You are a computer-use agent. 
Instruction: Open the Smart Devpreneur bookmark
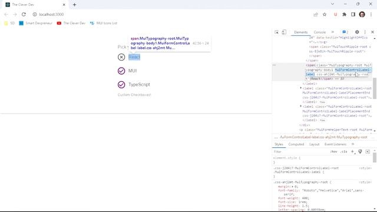tap(35, 23)
